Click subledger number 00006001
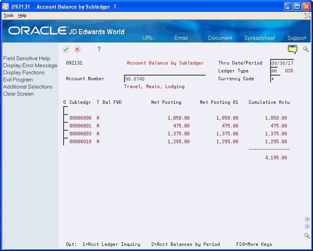Image resolution: width=313 pixels, height=251 pixels. coord(81,126)
